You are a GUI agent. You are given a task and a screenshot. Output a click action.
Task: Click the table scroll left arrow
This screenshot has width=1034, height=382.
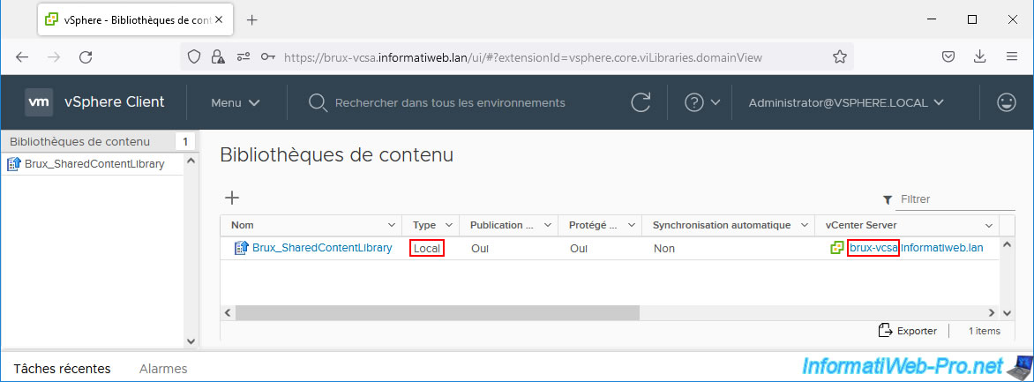[x=228, y=312]
